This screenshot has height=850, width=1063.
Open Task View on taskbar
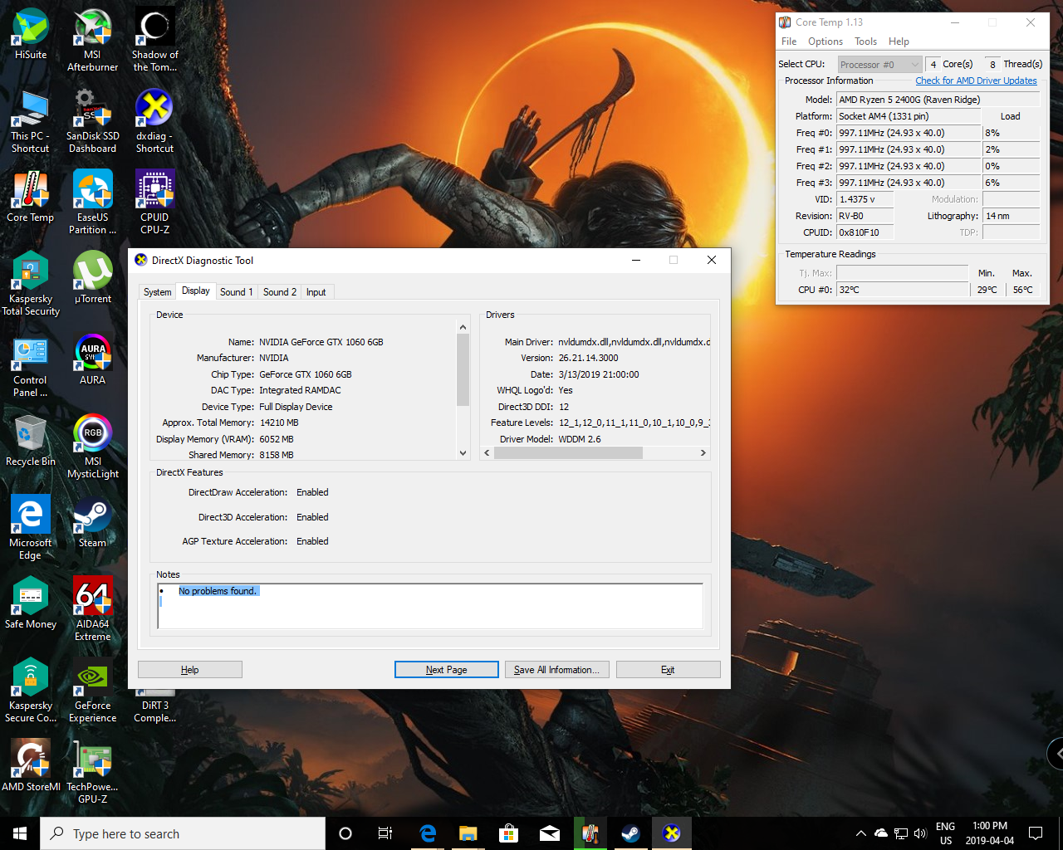pos(385,833)
